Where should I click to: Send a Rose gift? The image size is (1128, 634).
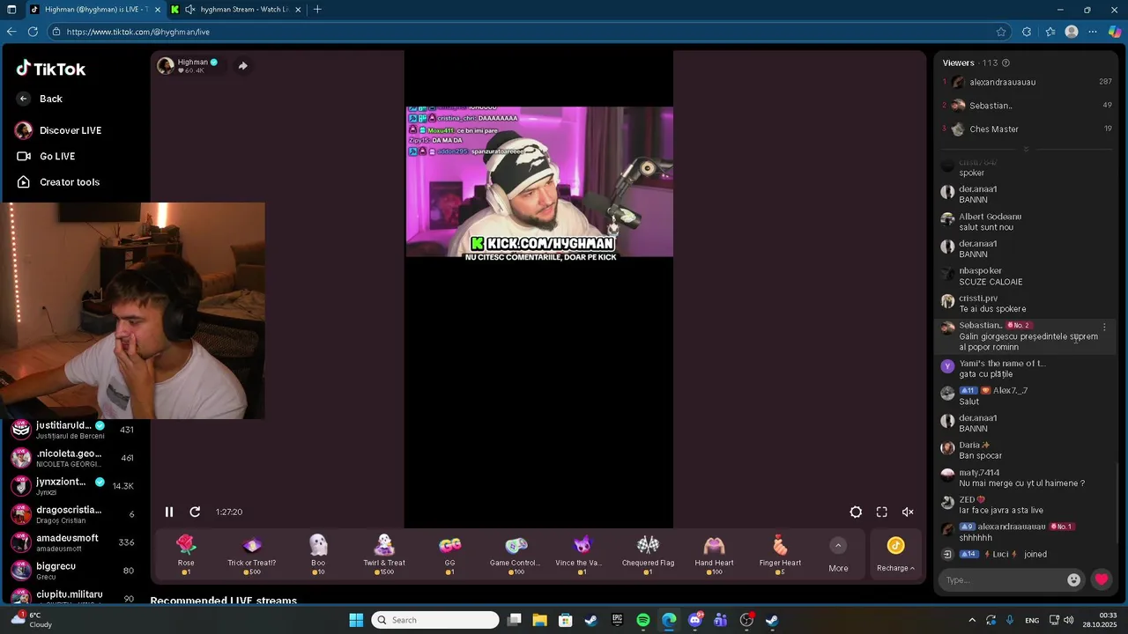pyautogui.click(x=186, y=555)
